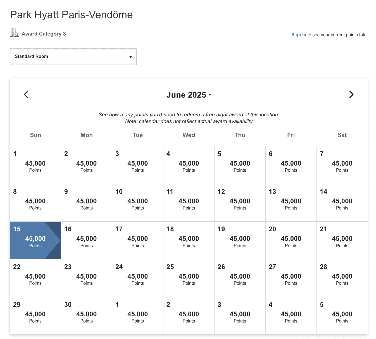The image size is (376, 339).
Task: Select June 1 on the calendar
Action: (35, 165)
